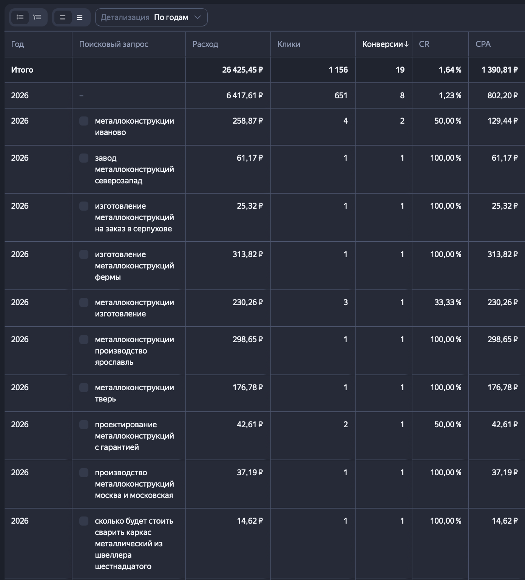Viewport: 525px width, 580px height.
Task: Sort by the Поисковый запрос column header
Action: tap(114, 44)
